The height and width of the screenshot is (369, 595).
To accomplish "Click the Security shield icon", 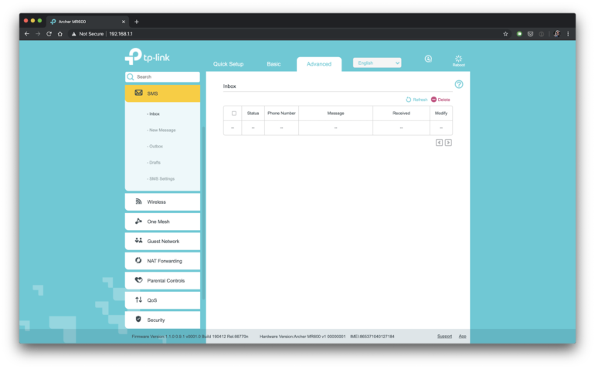I will tap(138, 320).
